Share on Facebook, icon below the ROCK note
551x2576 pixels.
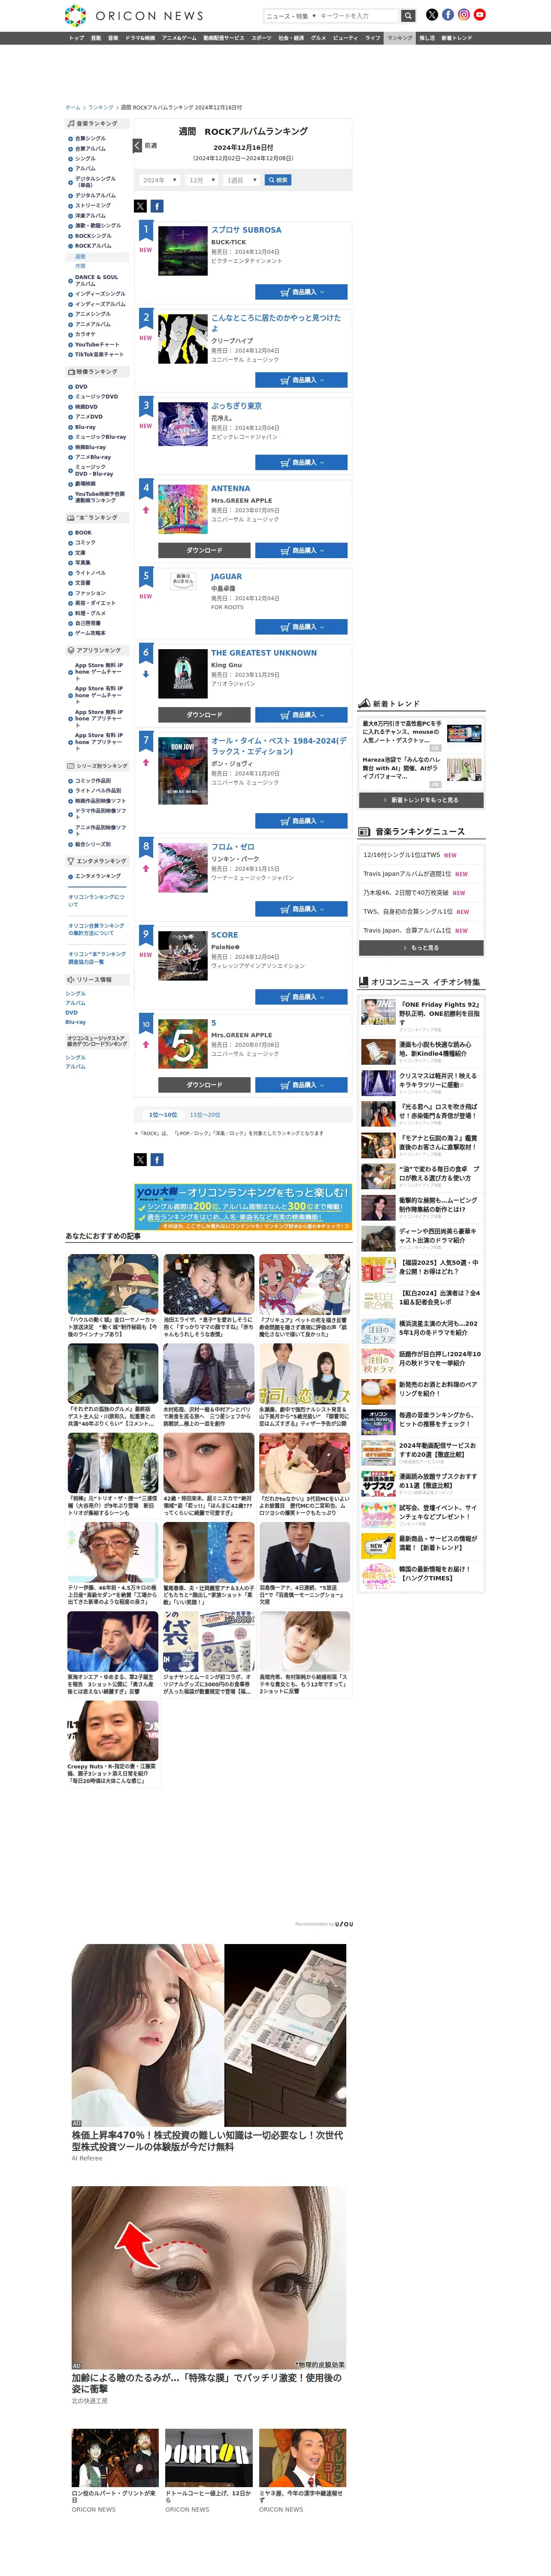[x=157, y=1160]
